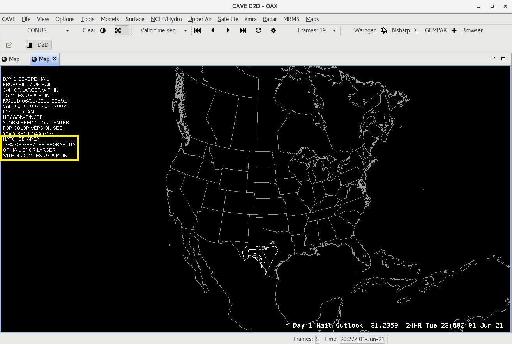512x344 pixels.
Task: Open the perspective icon below CONUS
Action: point(9,45)
